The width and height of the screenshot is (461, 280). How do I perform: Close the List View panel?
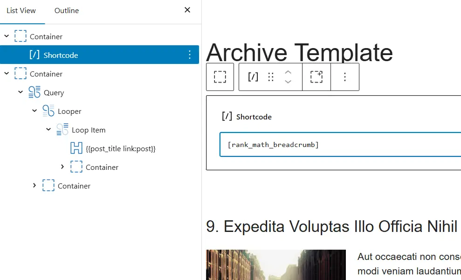187,10
